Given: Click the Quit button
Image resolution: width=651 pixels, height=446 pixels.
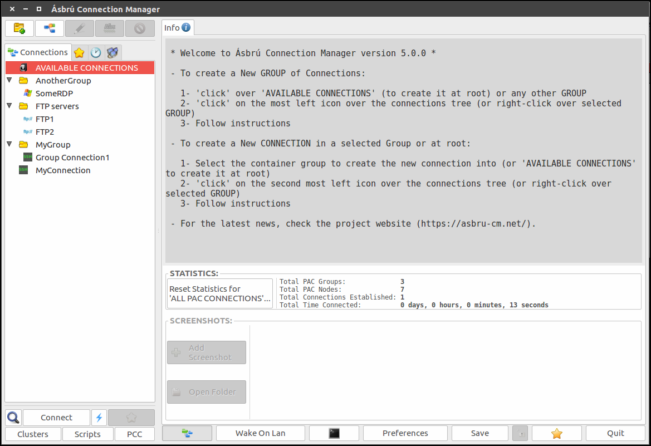Looking at the screenshot, I should pos(615,433).
